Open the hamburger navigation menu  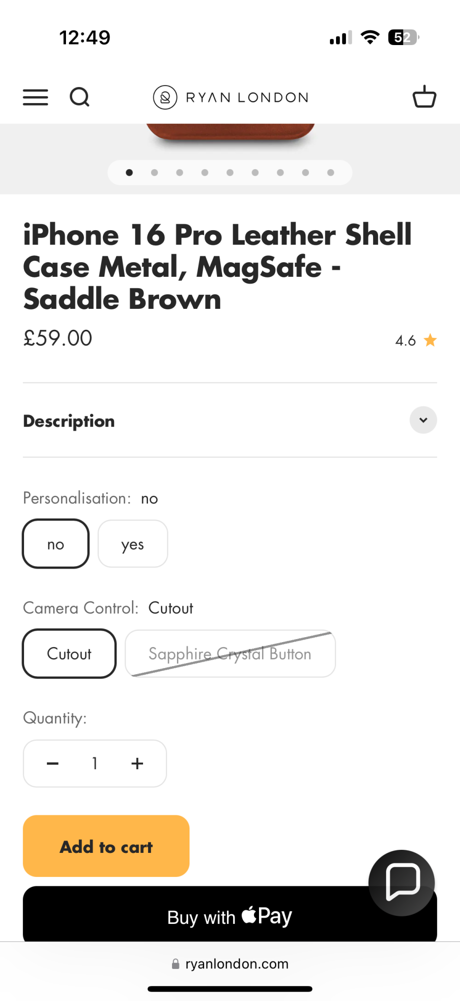click(35, 97)
